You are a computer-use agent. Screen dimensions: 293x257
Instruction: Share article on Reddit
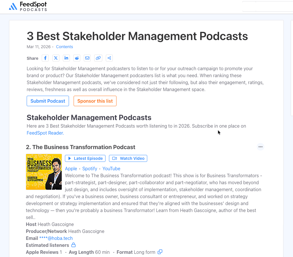pos(77,58)
